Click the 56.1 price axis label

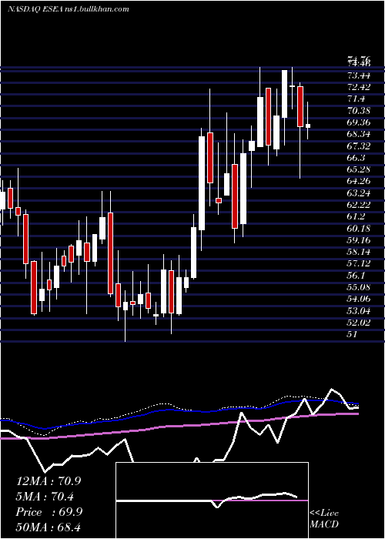[357, 275]
